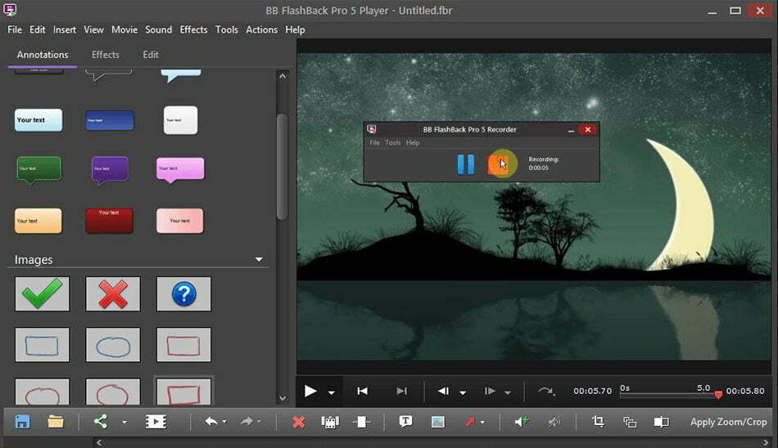The image size is (778, 448).
Task: Click the timeline seek bar
Action: [x=669, y=395]
